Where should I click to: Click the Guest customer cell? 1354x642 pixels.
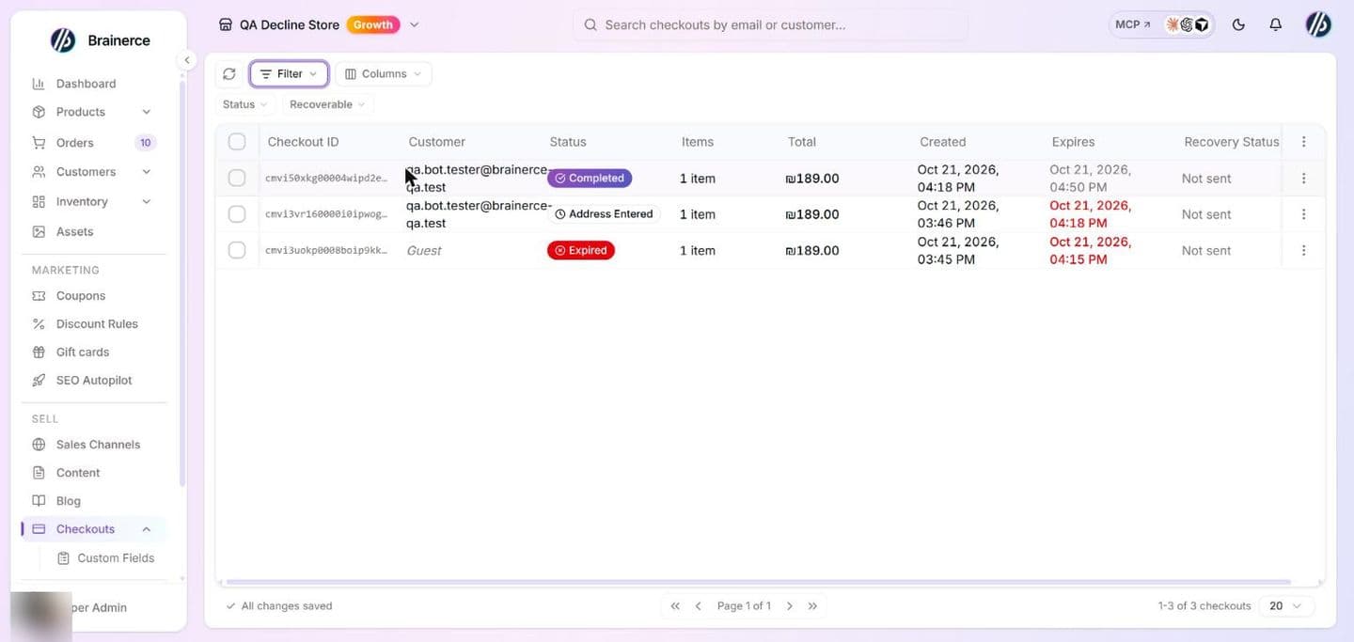click(424, 250)
